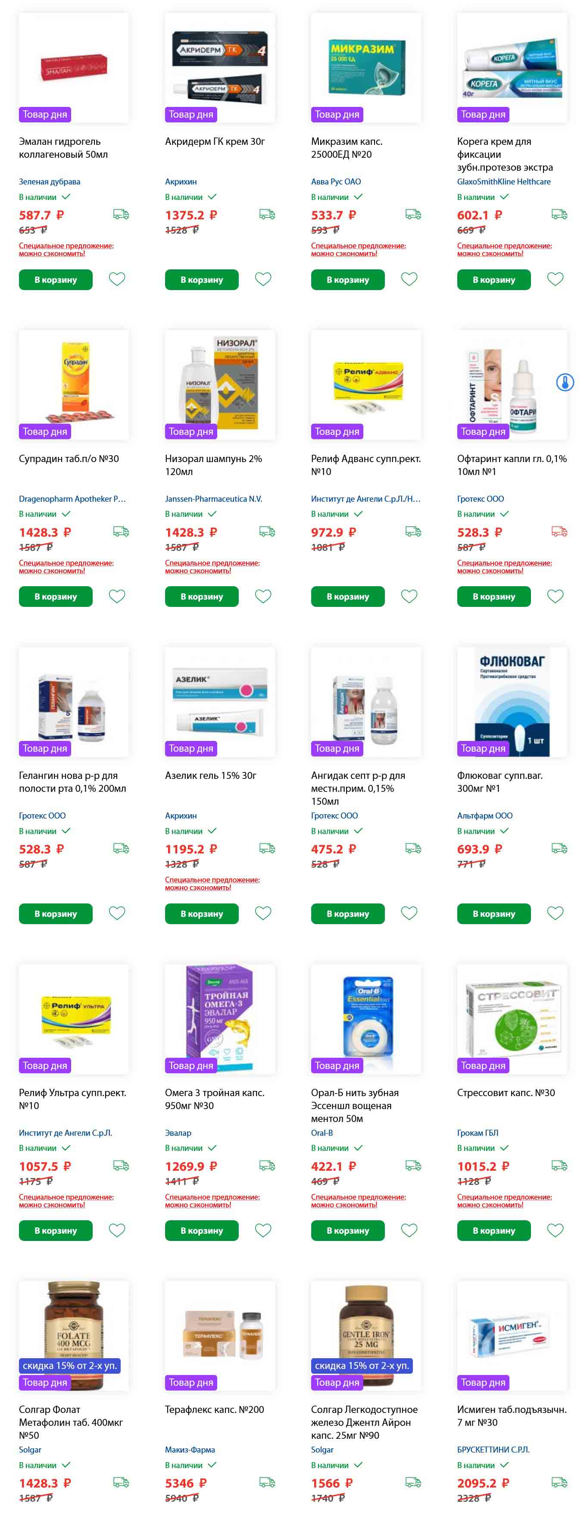Open GlaxoSmithKline Helthcare manufacturer link
The height and width of the screenshot is (1525, 587).
[503, 182]
